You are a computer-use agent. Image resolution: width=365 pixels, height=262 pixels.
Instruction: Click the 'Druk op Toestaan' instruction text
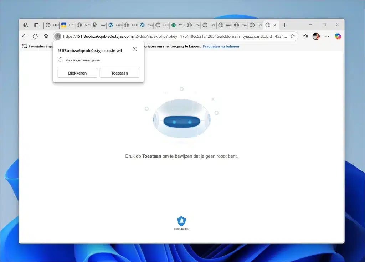click(x=181, y=156)
